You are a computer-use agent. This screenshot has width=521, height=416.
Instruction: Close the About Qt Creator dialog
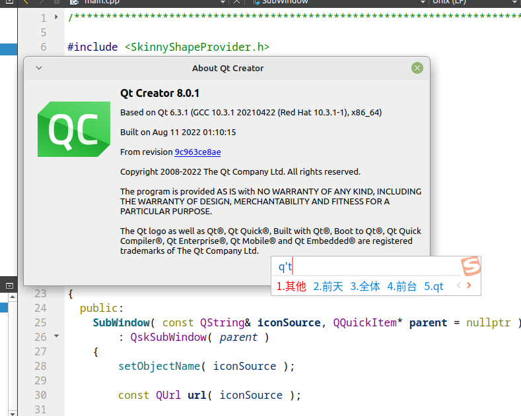click(417, 68)
